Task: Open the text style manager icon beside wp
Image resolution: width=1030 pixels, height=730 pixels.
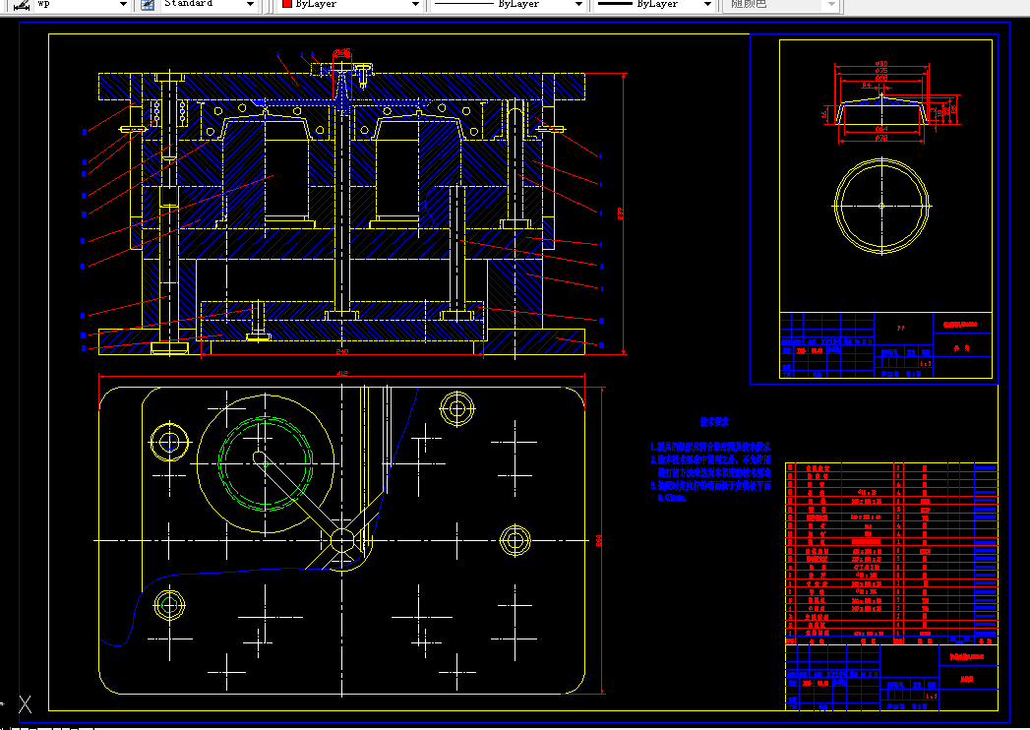Action: [21, 5]
